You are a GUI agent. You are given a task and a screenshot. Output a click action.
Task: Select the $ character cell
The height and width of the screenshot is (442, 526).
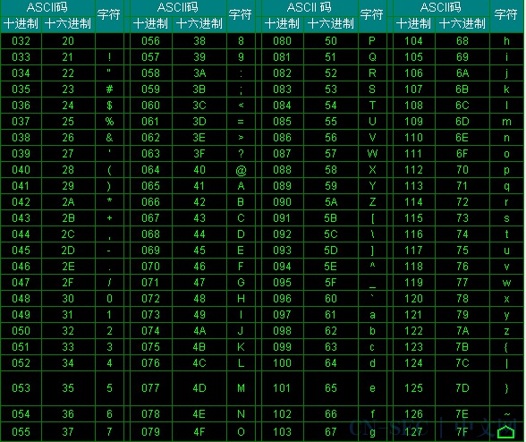click(109, 106)
